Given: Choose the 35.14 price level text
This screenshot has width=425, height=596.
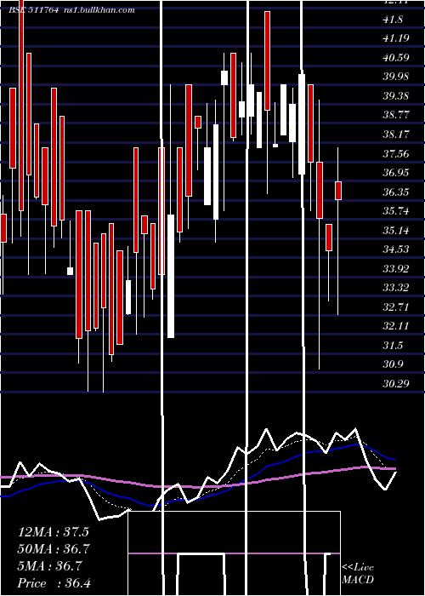Looking at the screenshot, I should pos(396,231).
